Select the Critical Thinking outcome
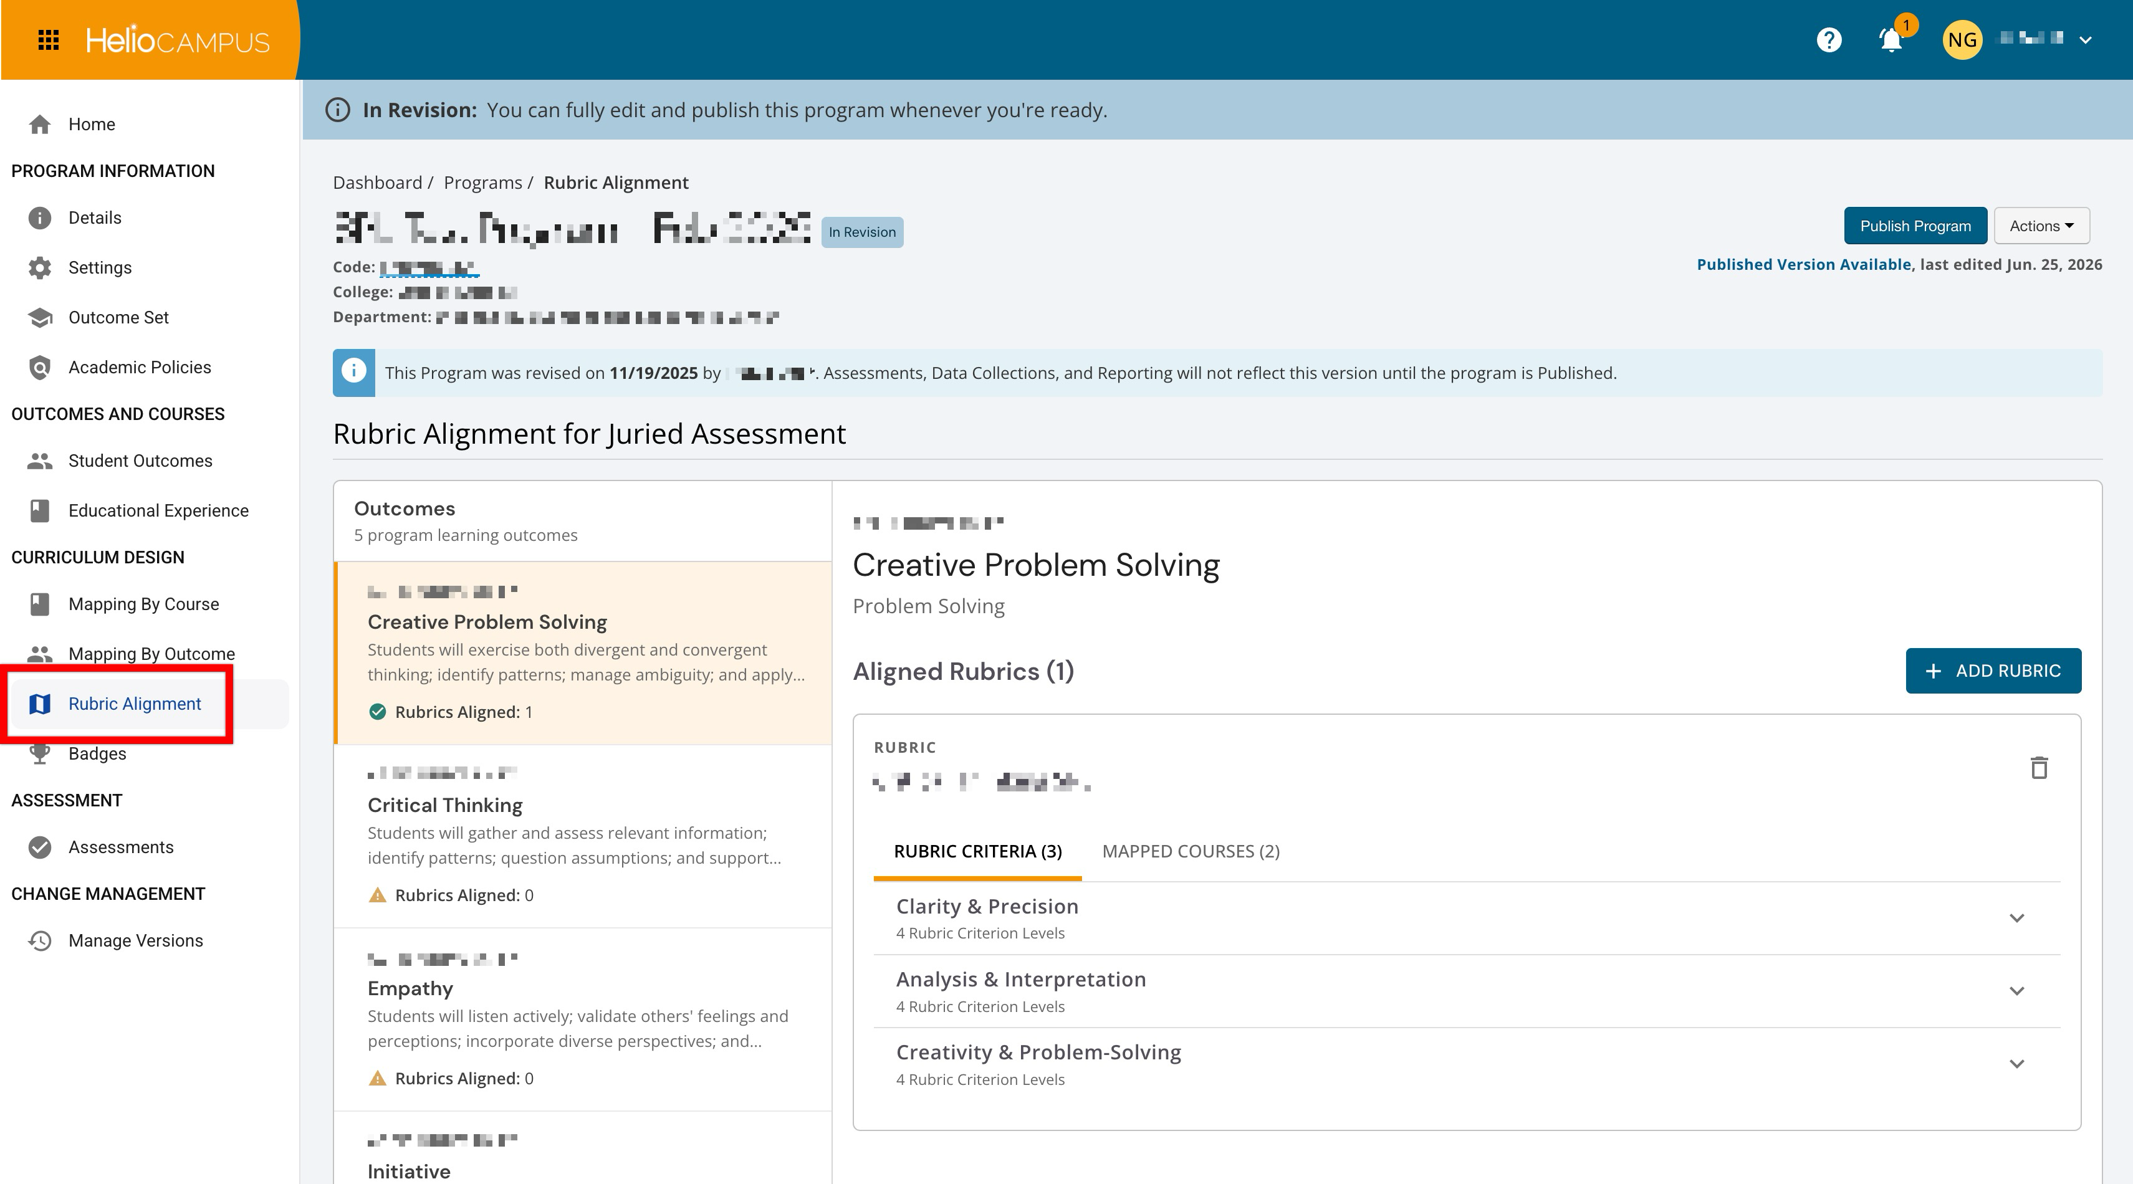 [x=584, y=836]
